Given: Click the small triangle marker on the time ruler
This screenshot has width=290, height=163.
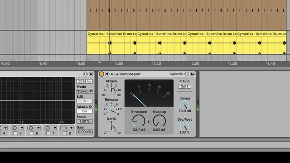Looking at the screenshot, I should click(x=100, y=62).
